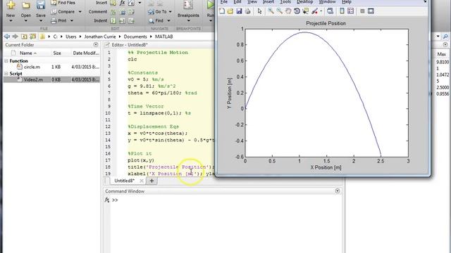Click the New file icon in MATLAB toolstrip
This screenshot has width=451, height=253.
(11, 5)
